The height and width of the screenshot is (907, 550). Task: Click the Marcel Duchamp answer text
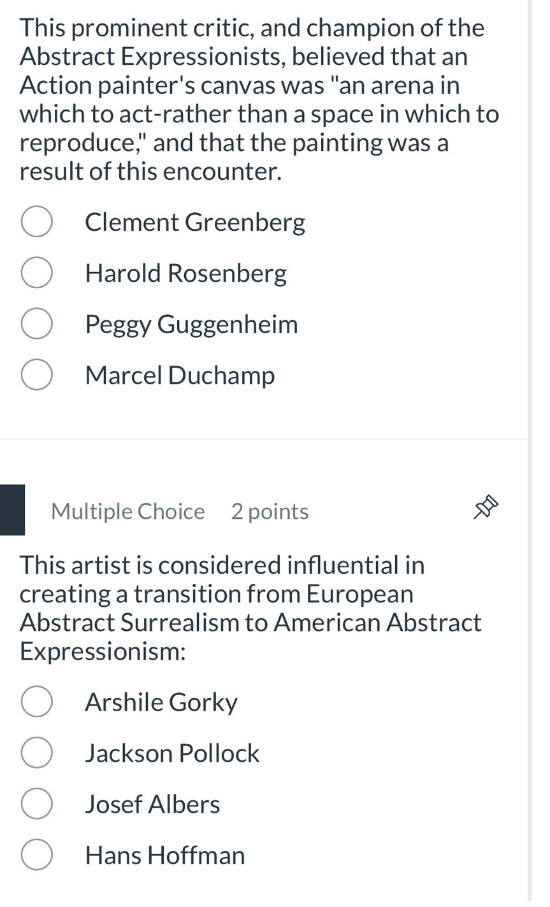click(179, 374)
